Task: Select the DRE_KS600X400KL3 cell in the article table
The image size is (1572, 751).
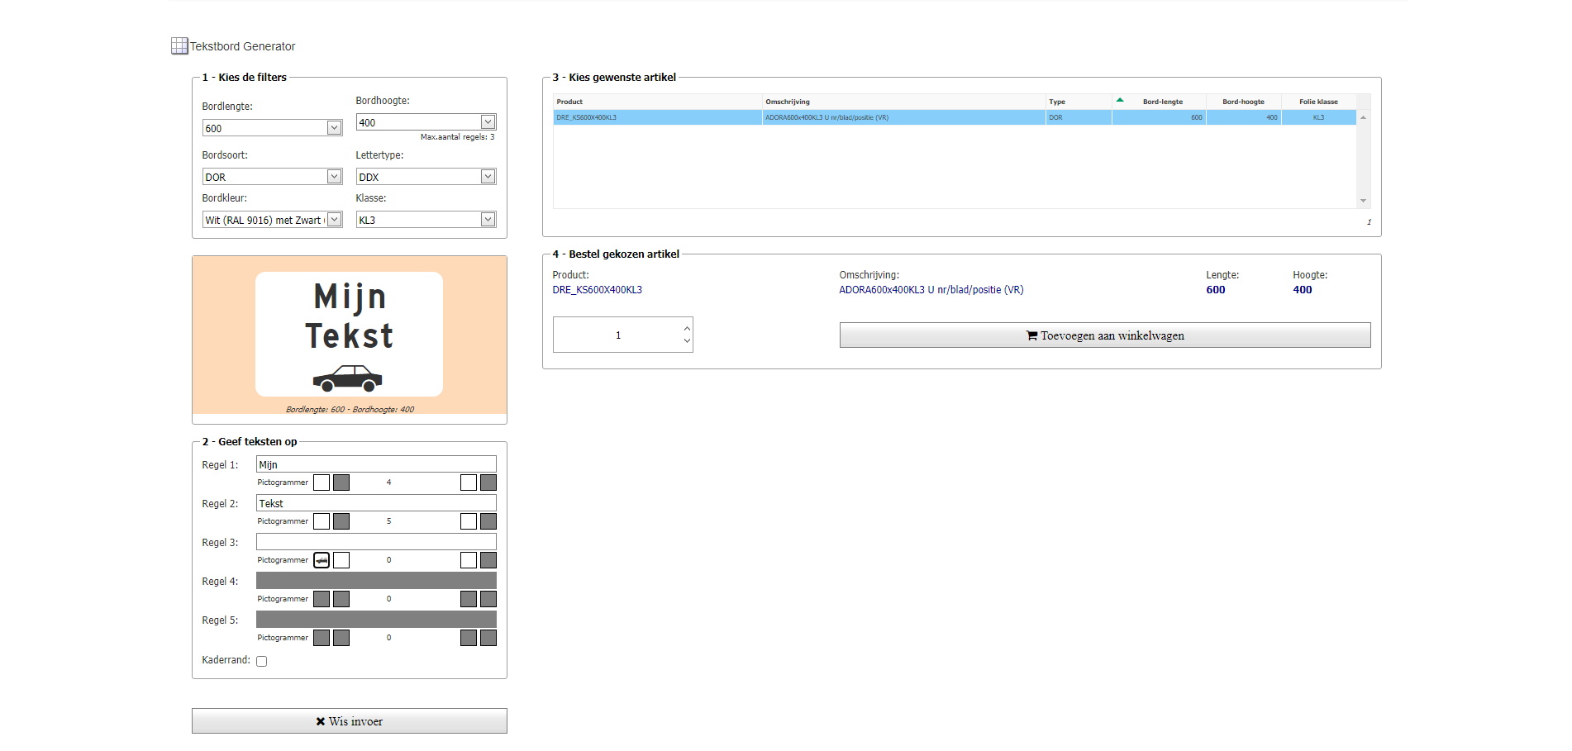Action: 658,117
